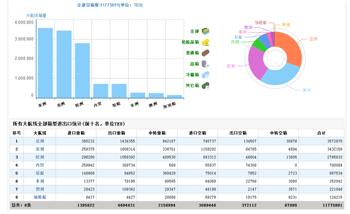Click the 高箱 tall container icon

(x=206, y=64)
